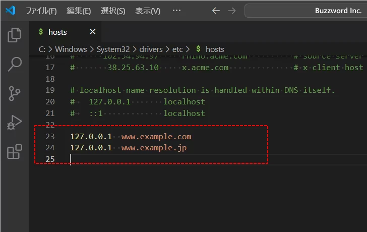Click the VS Code logo icon
The height and width of the screenshot is (232, 367).
[x=11, y=11]
